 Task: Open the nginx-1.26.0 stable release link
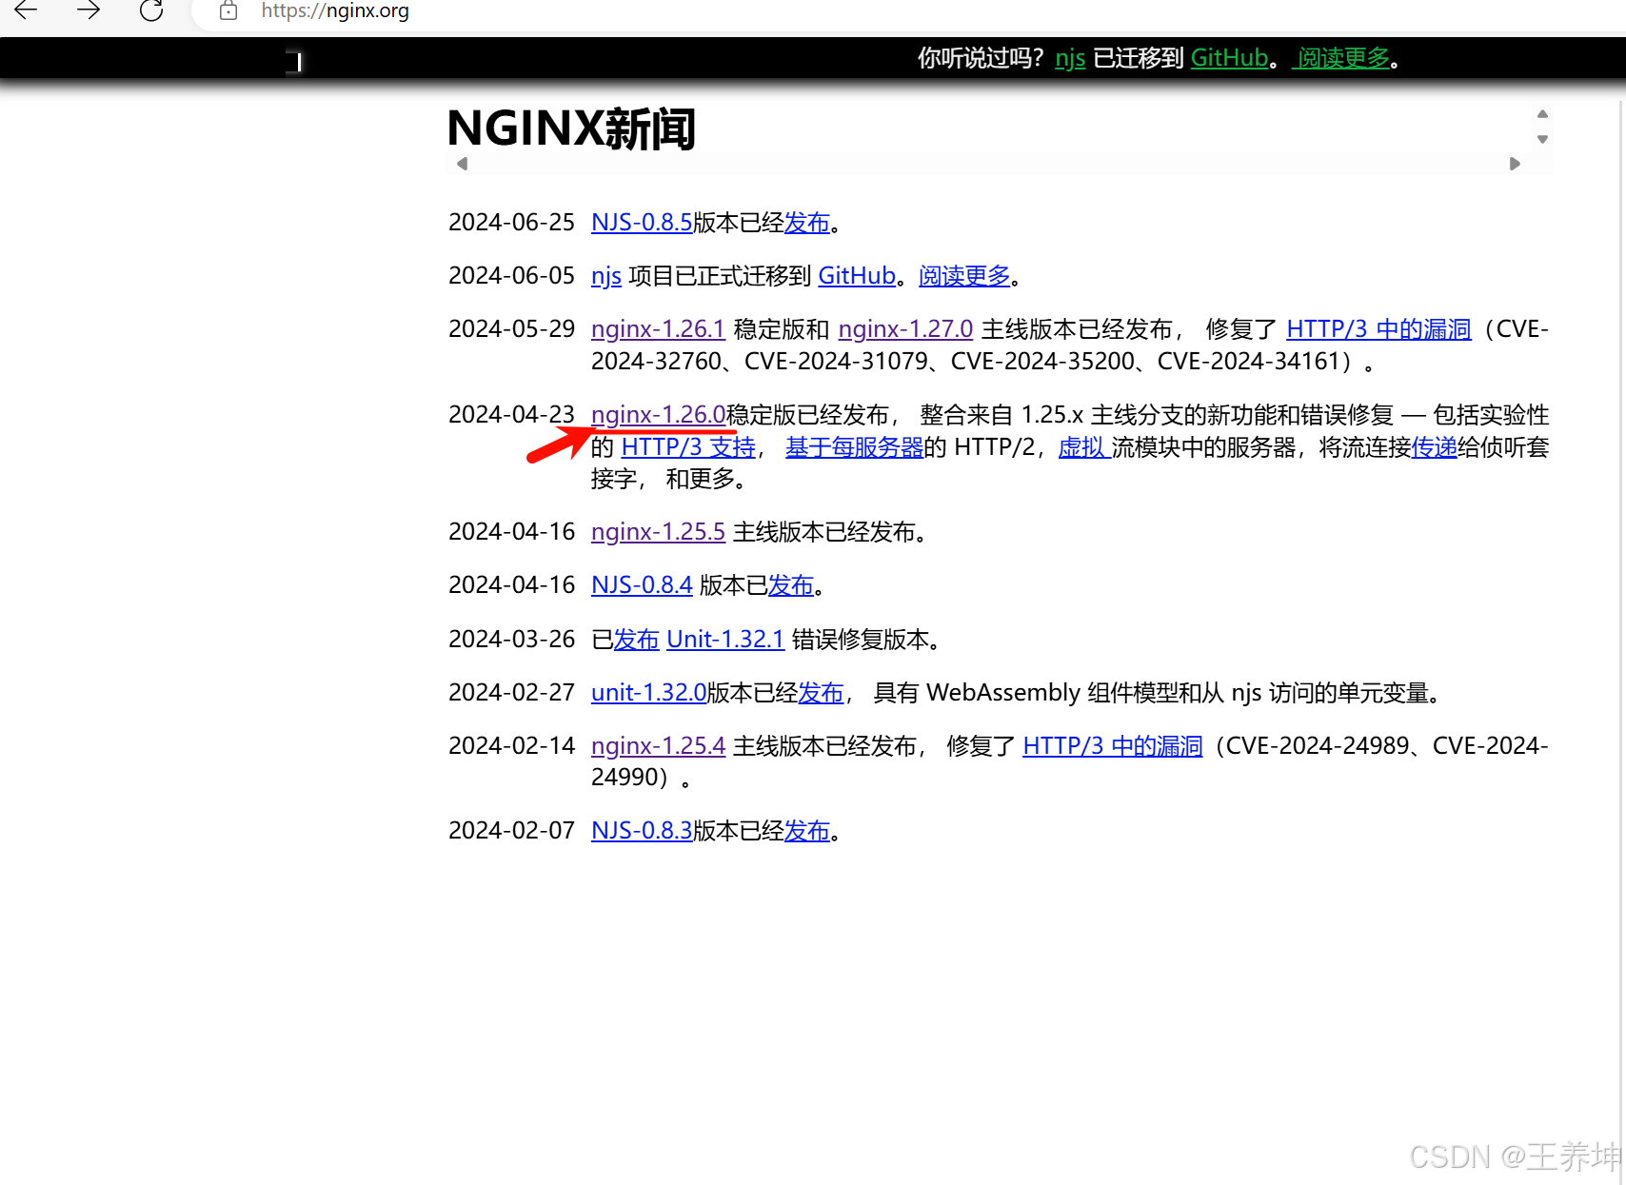(x=658, y=415)
